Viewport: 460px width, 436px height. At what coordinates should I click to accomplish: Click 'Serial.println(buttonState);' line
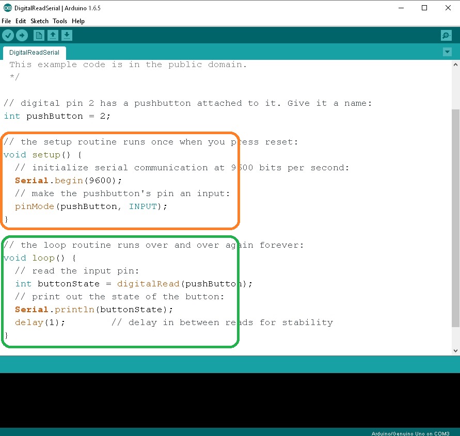point(94,310)
